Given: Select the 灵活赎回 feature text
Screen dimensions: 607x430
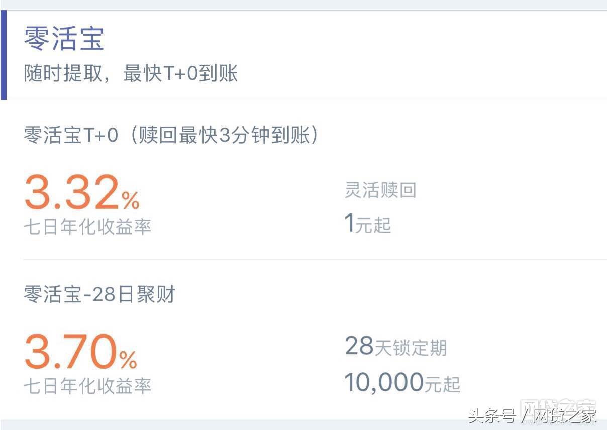Looking at the screenshot, I should tap(380, 190).
